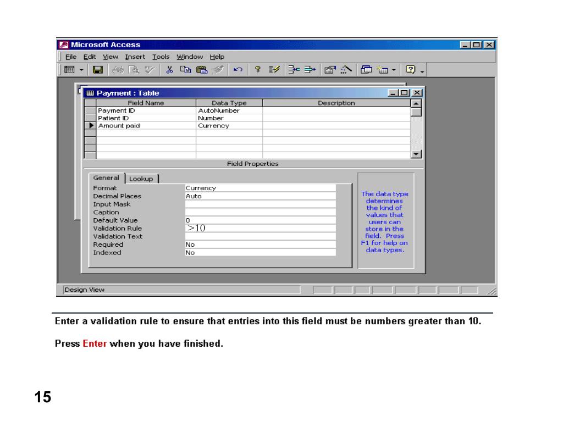Screen dimensions: 563x422
Task: Click the Description cell for Payment ID
Action: (x=336, y=110)
